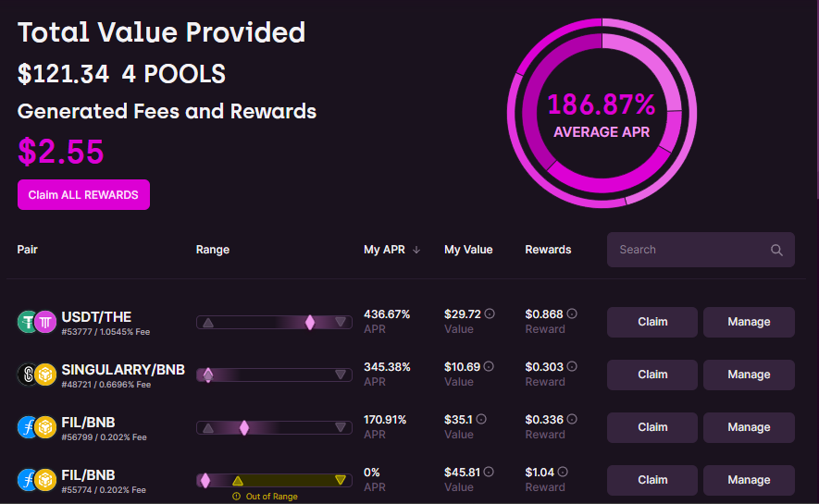Click the 345.38% APR value
The image size is (819, 504).
387,367
